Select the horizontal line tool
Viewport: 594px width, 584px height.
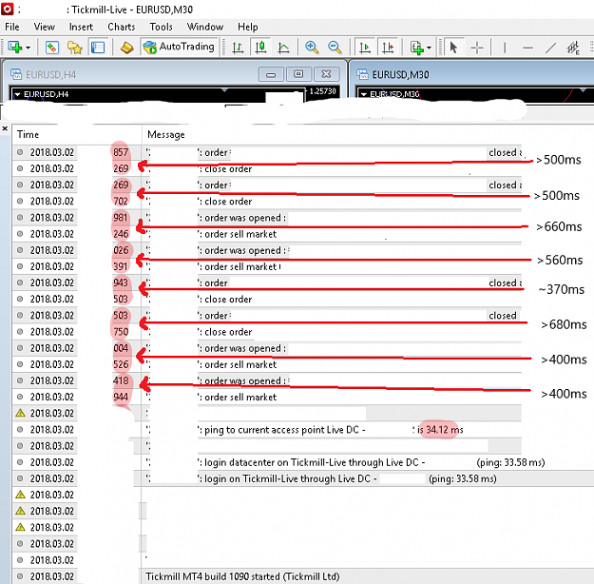tap(527, 48)
